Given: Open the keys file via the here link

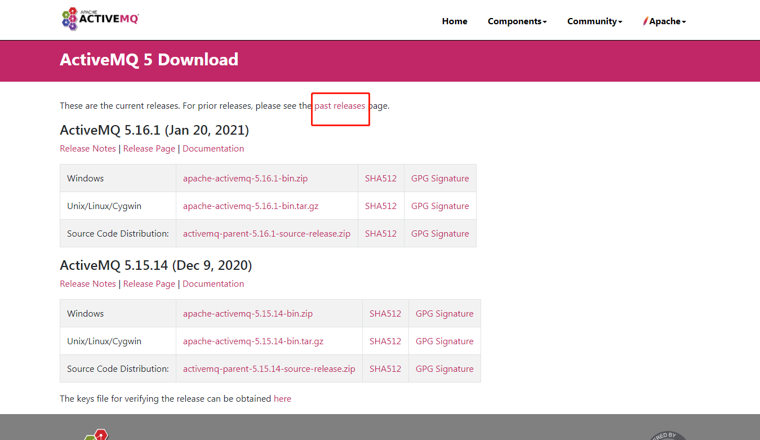Looking at the screenshot, I should 282,398.
